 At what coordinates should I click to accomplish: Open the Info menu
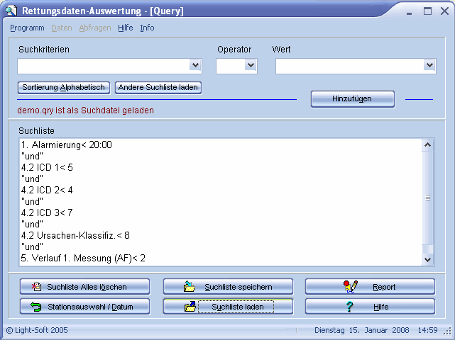(147, 28)
